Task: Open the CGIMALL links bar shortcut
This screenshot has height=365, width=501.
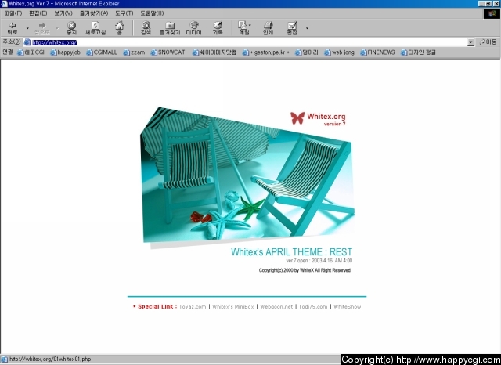Action: tap(102, 52)
